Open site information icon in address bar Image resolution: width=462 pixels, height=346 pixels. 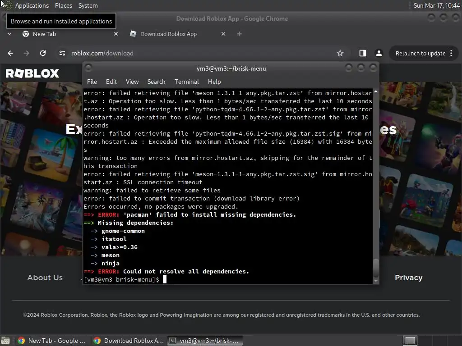62,53
